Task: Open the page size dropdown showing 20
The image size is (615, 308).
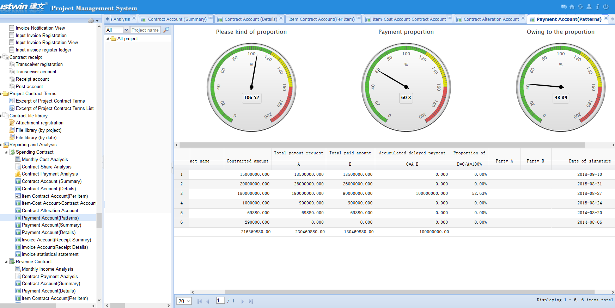Action: pos(184,301)
